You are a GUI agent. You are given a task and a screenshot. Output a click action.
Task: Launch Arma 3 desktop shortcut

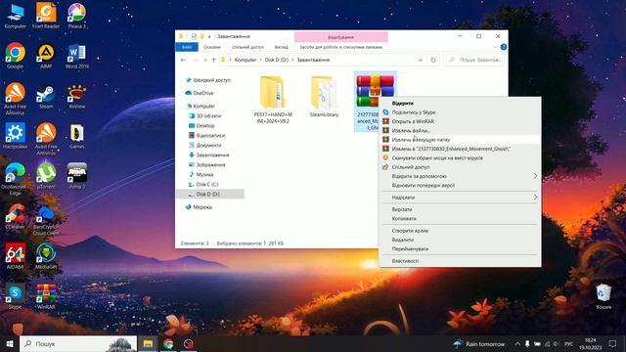tap(76, 176)
